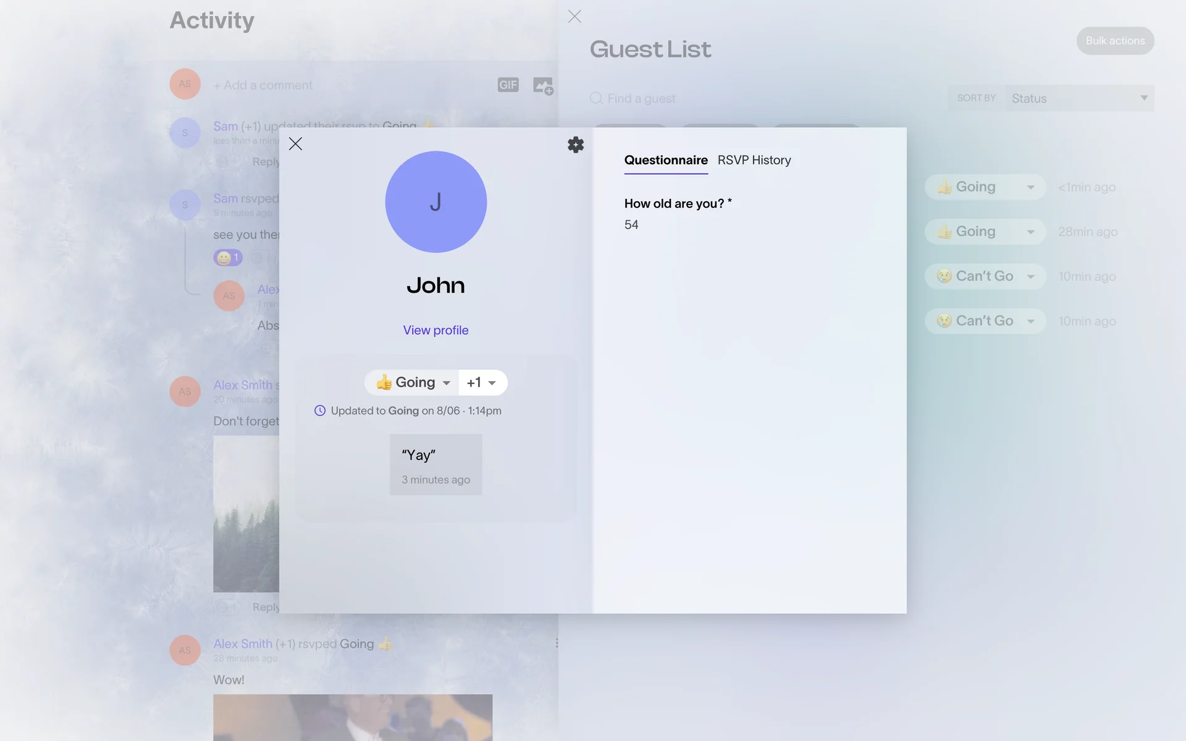Open guest settings gear icon
Image resolution: width=1186 pixels, height=741 pixels.
click(x=576, y=144)
